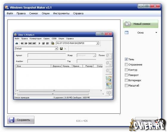Open the CDDB menu in CDex

pyautogui.click(x=54, y=39)
